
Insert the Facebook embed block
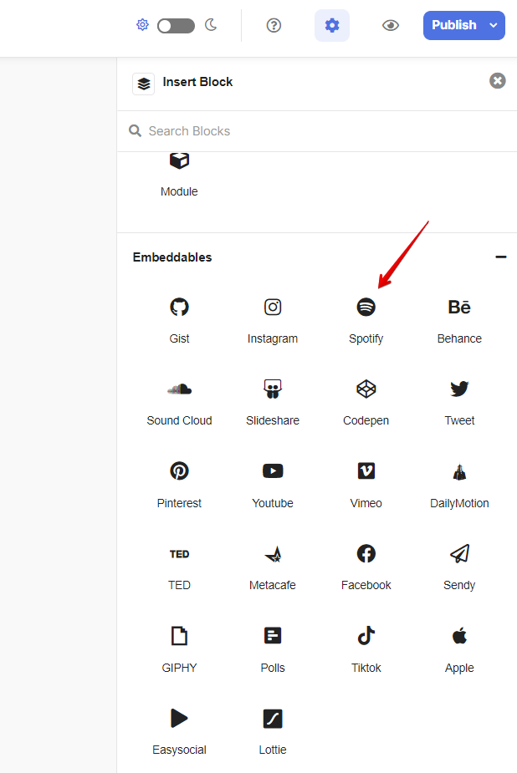[x=366, y=567]
